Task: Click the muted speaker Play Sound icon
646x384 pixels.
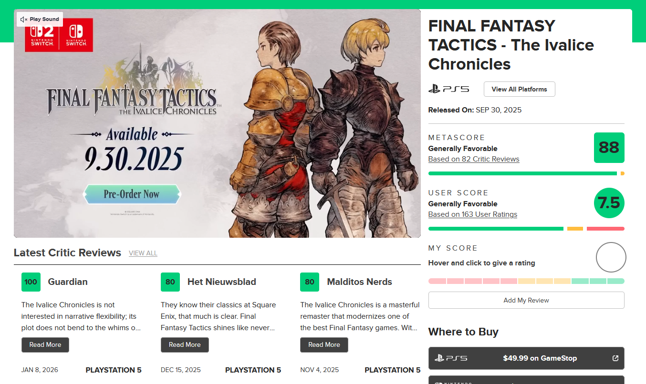Action: click(x=24, y=20)
